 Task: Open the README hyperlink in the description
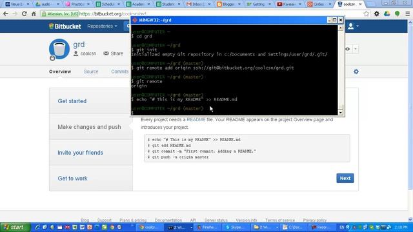tap(196, 120)
